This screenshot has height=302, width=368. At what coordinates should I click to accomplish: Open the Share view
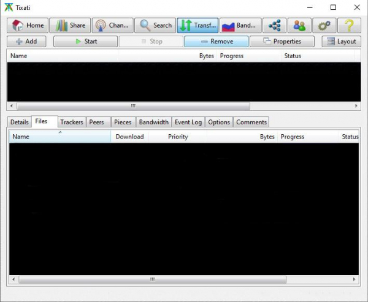(70, 25)
